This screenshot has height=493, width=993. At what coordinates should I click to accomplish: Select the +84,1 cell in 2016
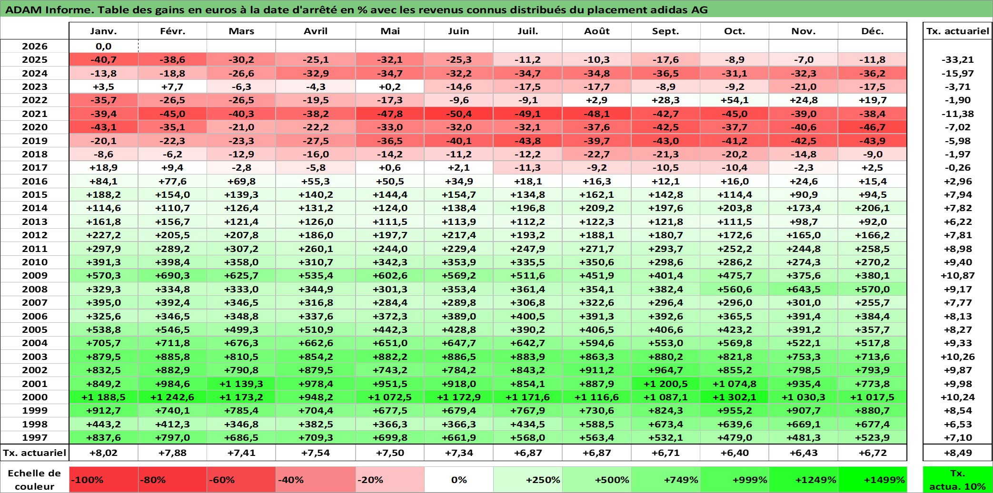[x=103, y=181]
